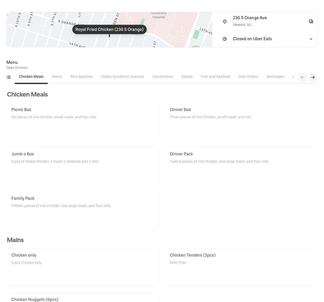This screenshot has width=324, height=302.
Task: Select the Salads category tab
Action: [x=187, y=77]
